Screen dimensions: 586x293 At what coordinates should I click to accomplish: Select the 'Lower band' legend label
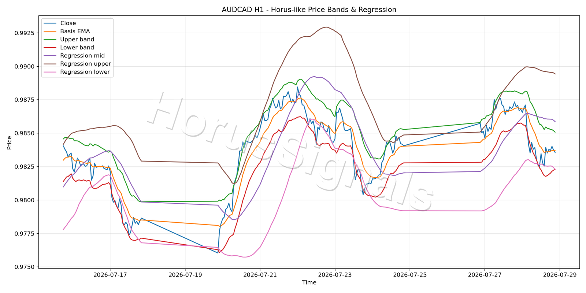77,48
